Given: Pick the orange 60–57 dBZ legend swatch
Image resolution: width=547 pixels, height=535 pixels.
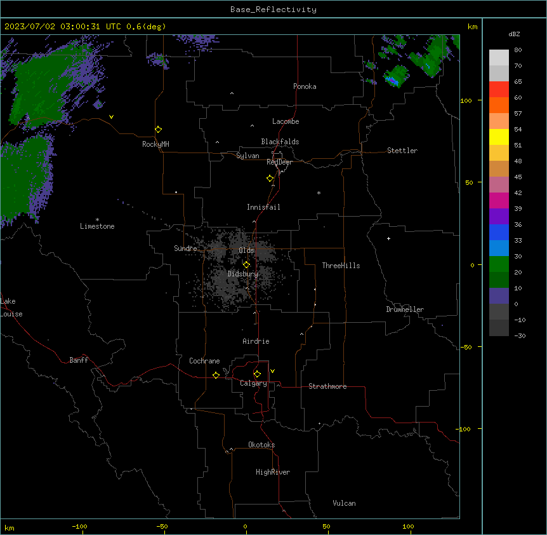Looking at the screenshot, I should tap(499, 105).
